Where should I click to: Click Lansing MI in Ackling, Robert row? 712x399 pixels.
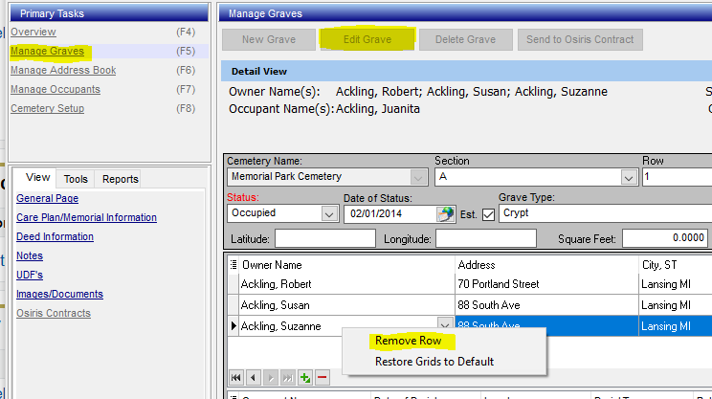(676, 284)
